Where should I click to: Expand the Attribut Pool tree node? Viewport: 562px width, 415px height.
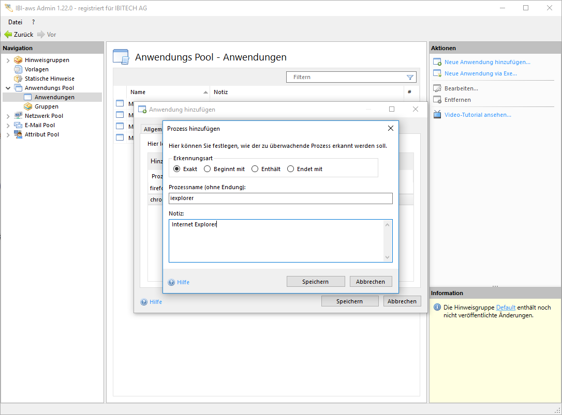[8, 134]
